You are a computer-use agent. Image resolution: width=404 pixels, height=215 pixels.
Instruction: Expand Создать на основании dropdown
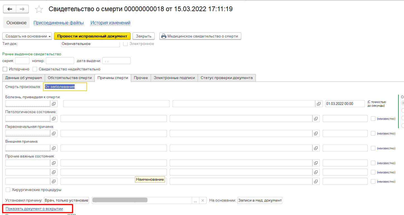tap(27, 36)
